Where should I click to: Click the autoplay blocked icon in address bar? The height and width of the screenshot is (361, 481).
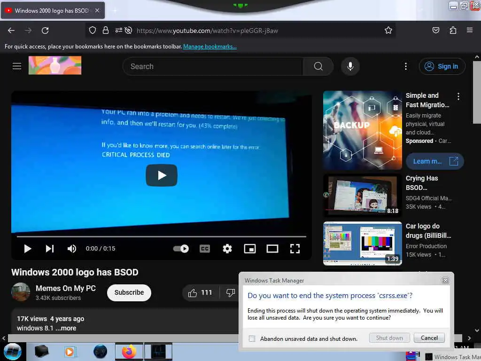[129, 31]
